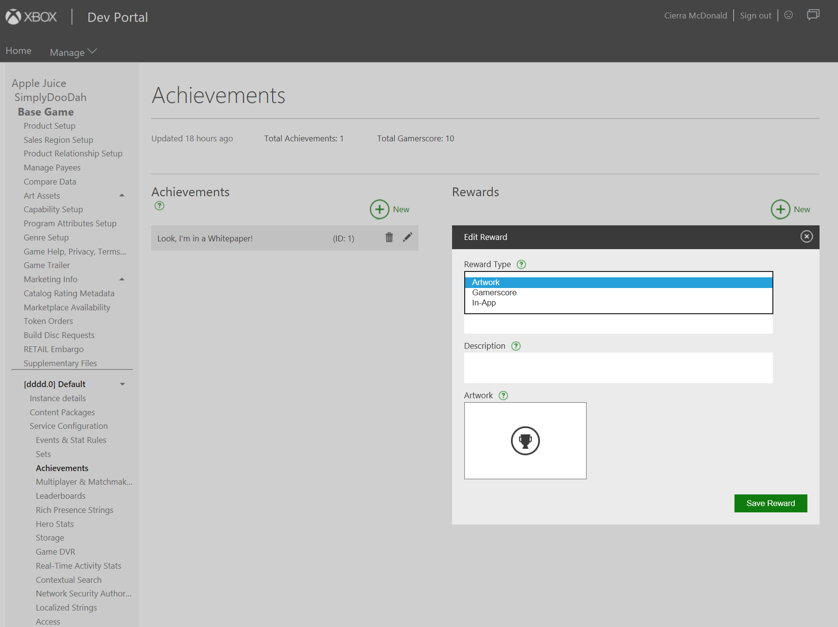
Task: Sign out of the Dev Portal
Action: click(x=755, y=16)
